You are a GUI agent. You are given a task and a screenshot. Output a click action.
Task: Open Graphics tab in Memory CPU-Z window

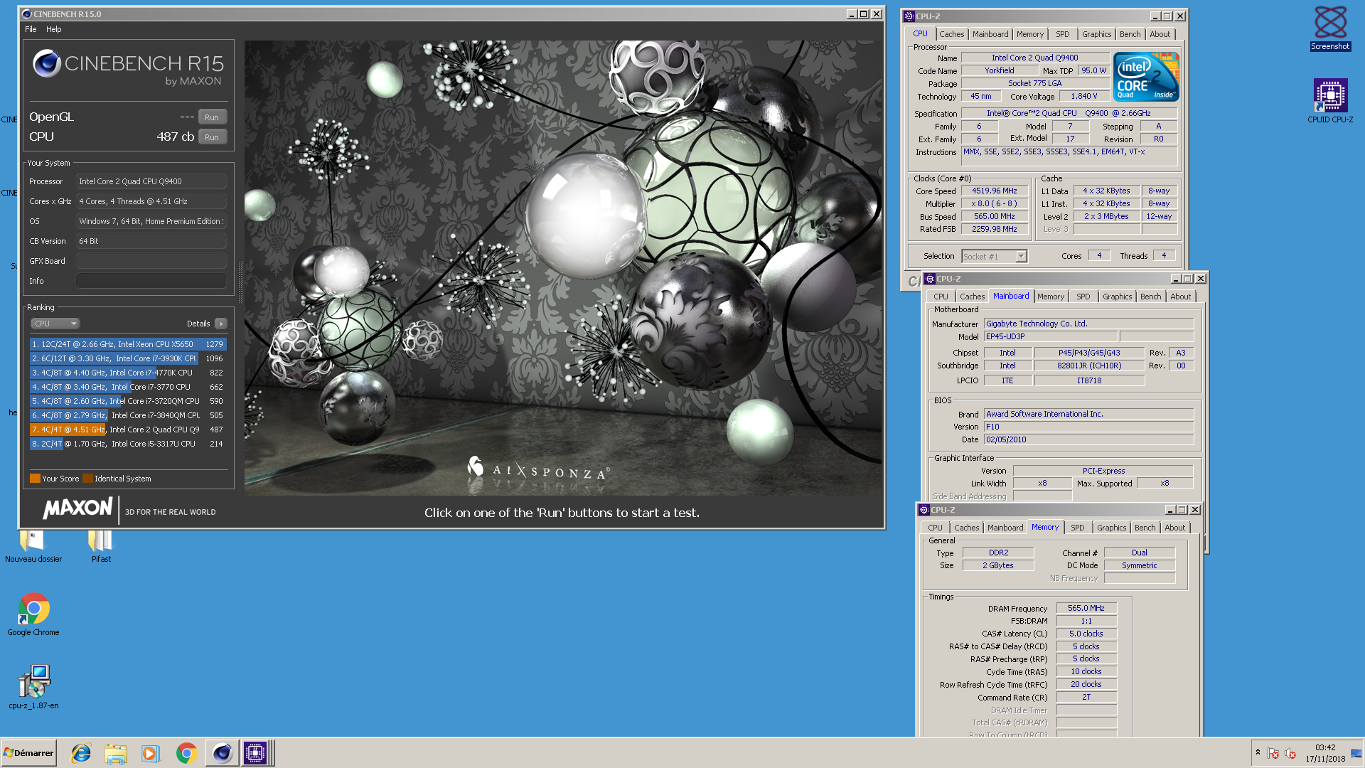[x=1111, y=528]
